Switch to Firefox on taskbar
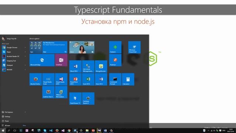 pos(57,130)
